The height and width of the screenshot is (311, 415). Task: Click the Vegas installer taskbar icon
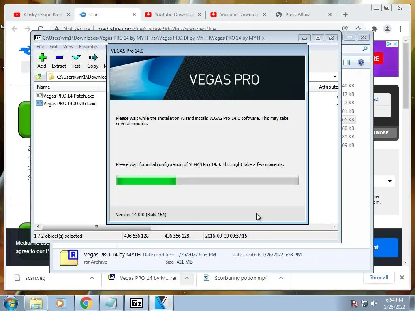(x=161, y=303)
